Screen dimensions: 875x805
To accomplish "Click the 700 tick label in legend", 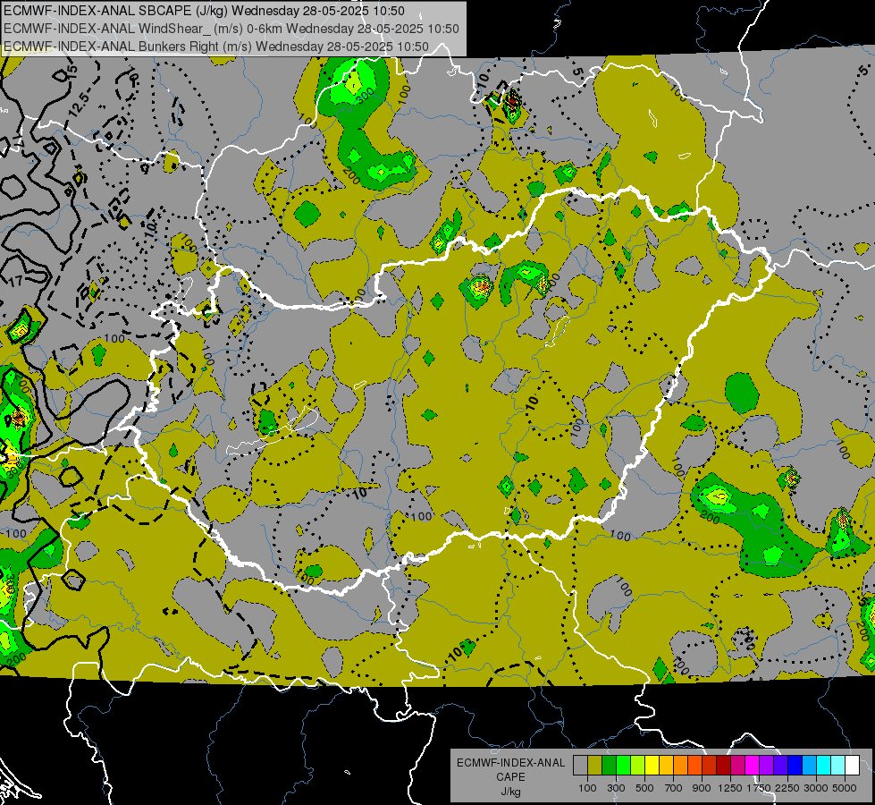I will pos(673,788).
